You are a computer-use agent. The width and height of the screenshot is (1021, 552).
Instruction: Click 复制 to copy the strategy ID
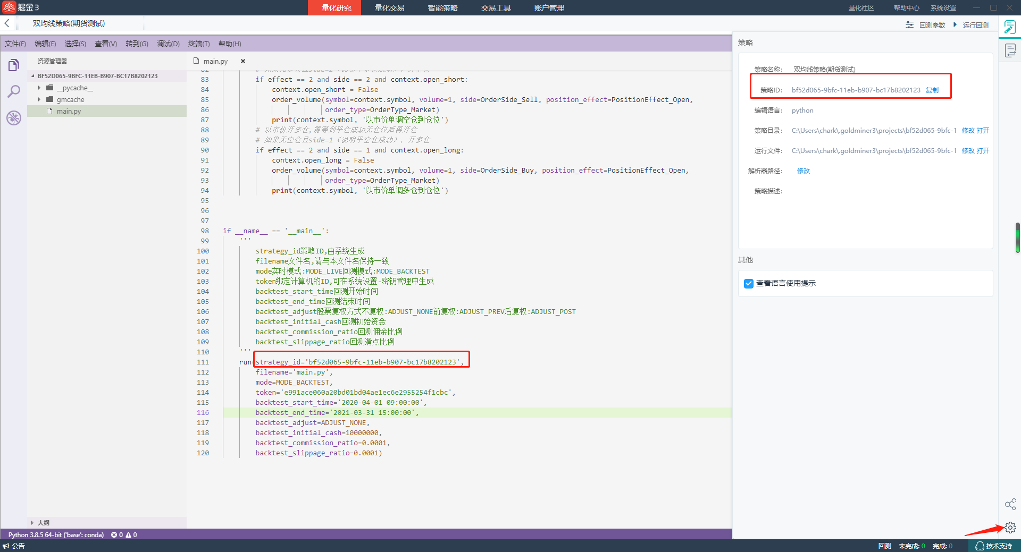click(932, 90)
